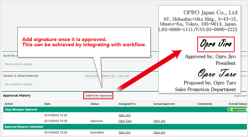Open Actual Approver Opro Jiro in Approved row
Screen dimensions: 248x137
coord(159,121)
